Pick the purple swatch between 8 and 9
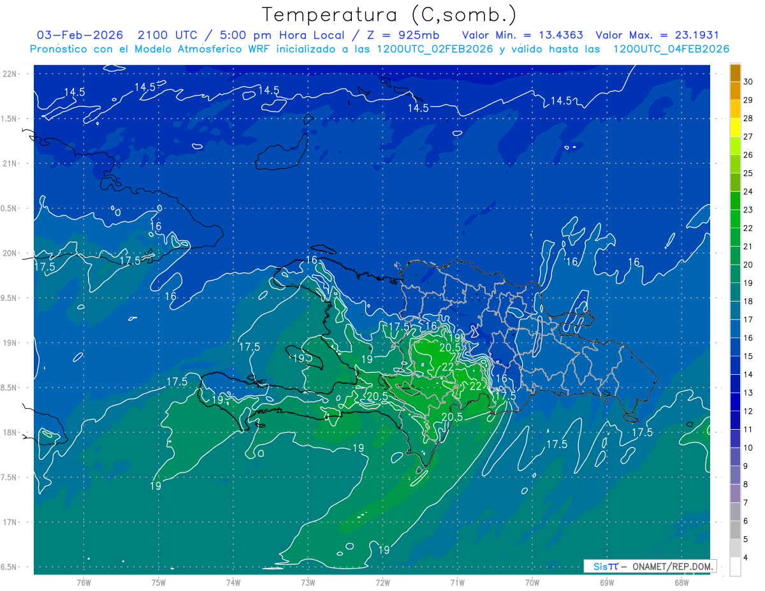The image size is (765, 591). tap(735, 493)
